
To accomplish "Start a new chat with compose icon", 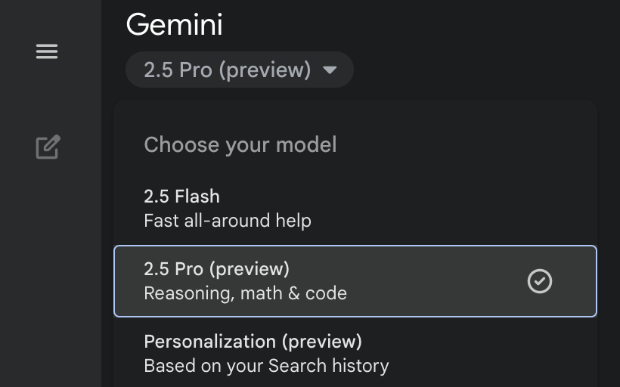I will (48, 147).
